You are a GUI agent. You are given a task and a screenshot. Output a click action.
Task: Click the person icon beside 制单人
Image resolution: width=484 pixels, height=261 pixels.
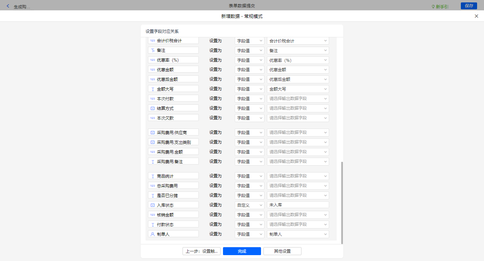[x=152, y=234]
